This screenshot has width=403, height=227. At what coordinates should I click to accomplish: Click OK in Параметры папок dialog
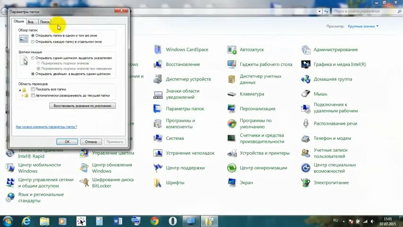click(67, 142)
